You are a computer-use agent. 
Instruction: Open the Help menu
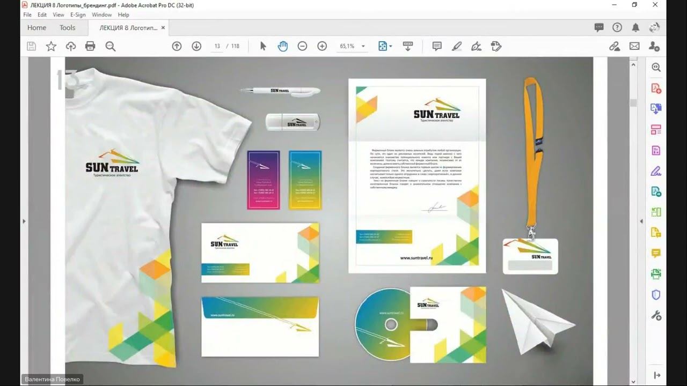(123, 14)
